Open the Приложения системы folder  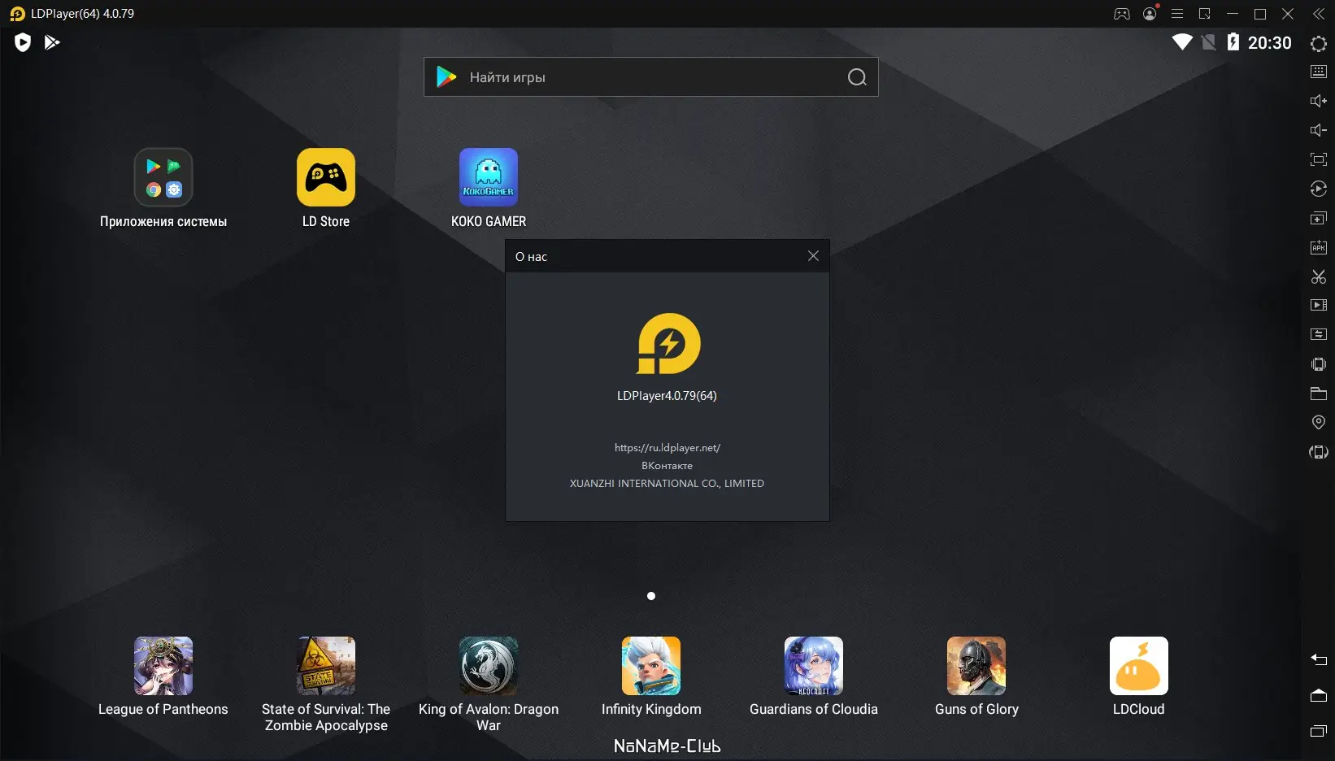coord(163,189)
